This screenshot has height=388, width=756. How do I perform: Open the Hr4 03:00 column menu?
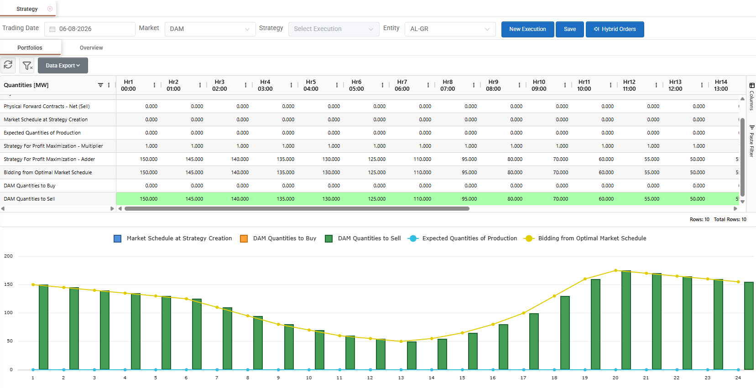click(x=291, y=85)
